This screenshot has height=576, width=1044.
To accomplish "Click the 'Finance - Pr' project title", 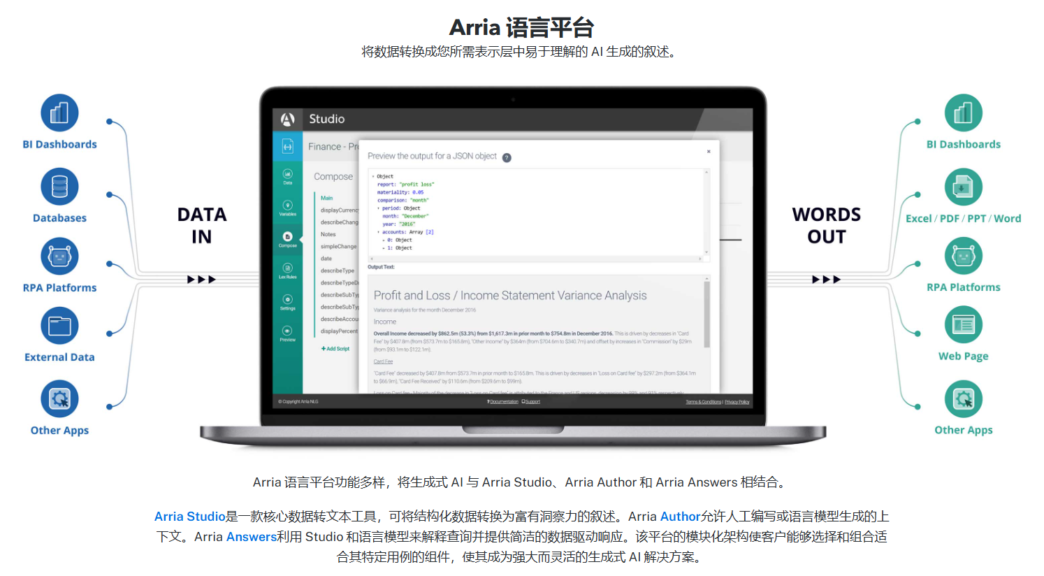I will pos(333,147).
